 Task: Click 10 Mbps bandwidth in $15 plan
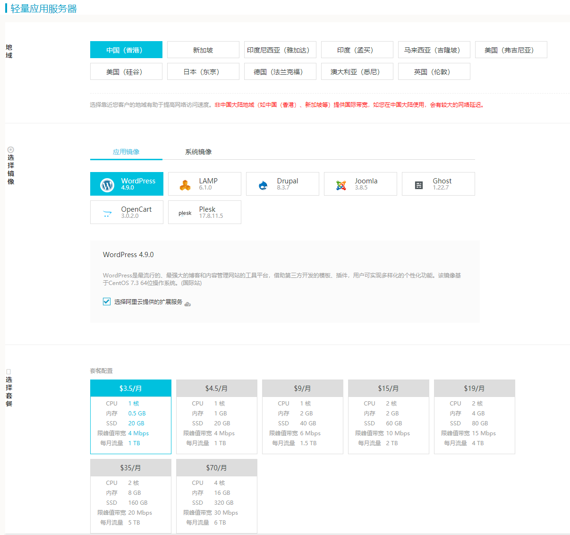[398, 433]
